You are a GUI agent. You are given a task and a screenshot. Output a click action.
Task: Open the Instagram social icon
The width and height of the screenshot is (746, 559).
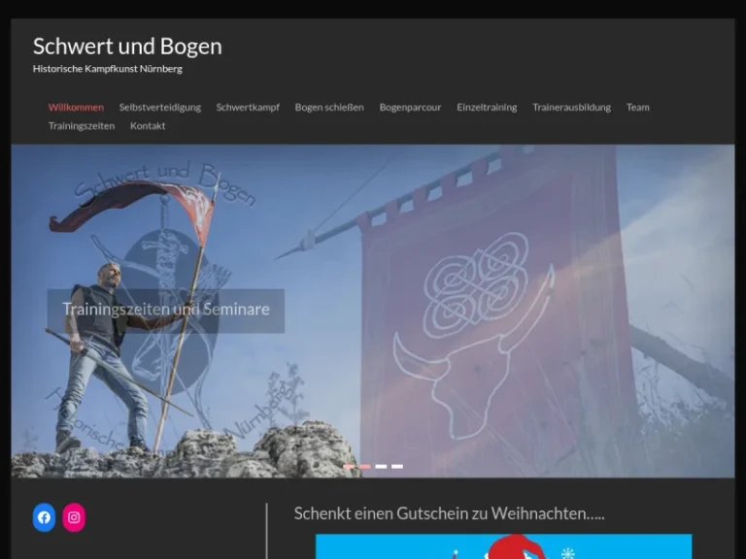(74, 517)
